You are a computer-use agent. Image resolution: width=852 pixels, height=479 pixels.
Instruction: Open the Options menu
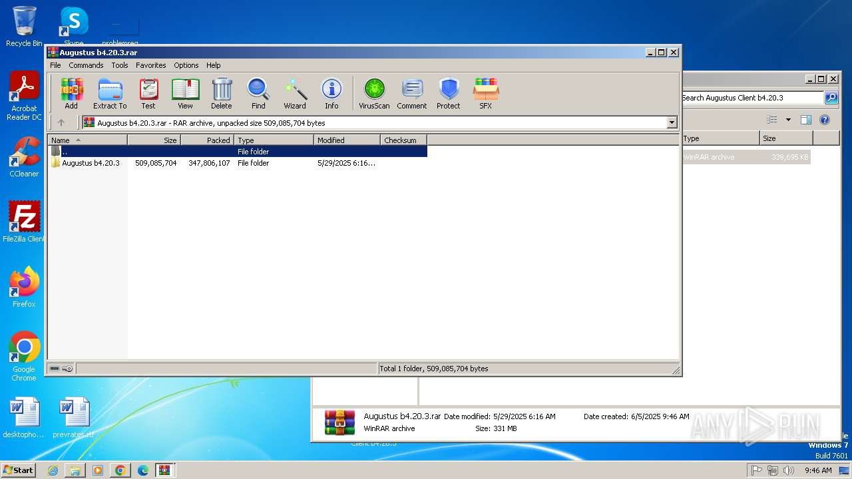186,65
